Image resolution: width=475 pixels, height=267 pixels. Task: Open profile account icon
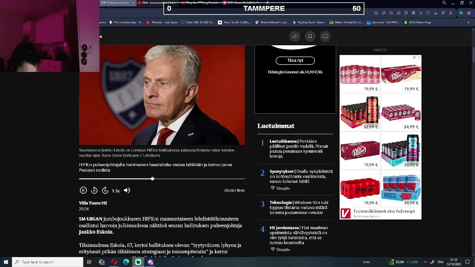pos(451,13)
